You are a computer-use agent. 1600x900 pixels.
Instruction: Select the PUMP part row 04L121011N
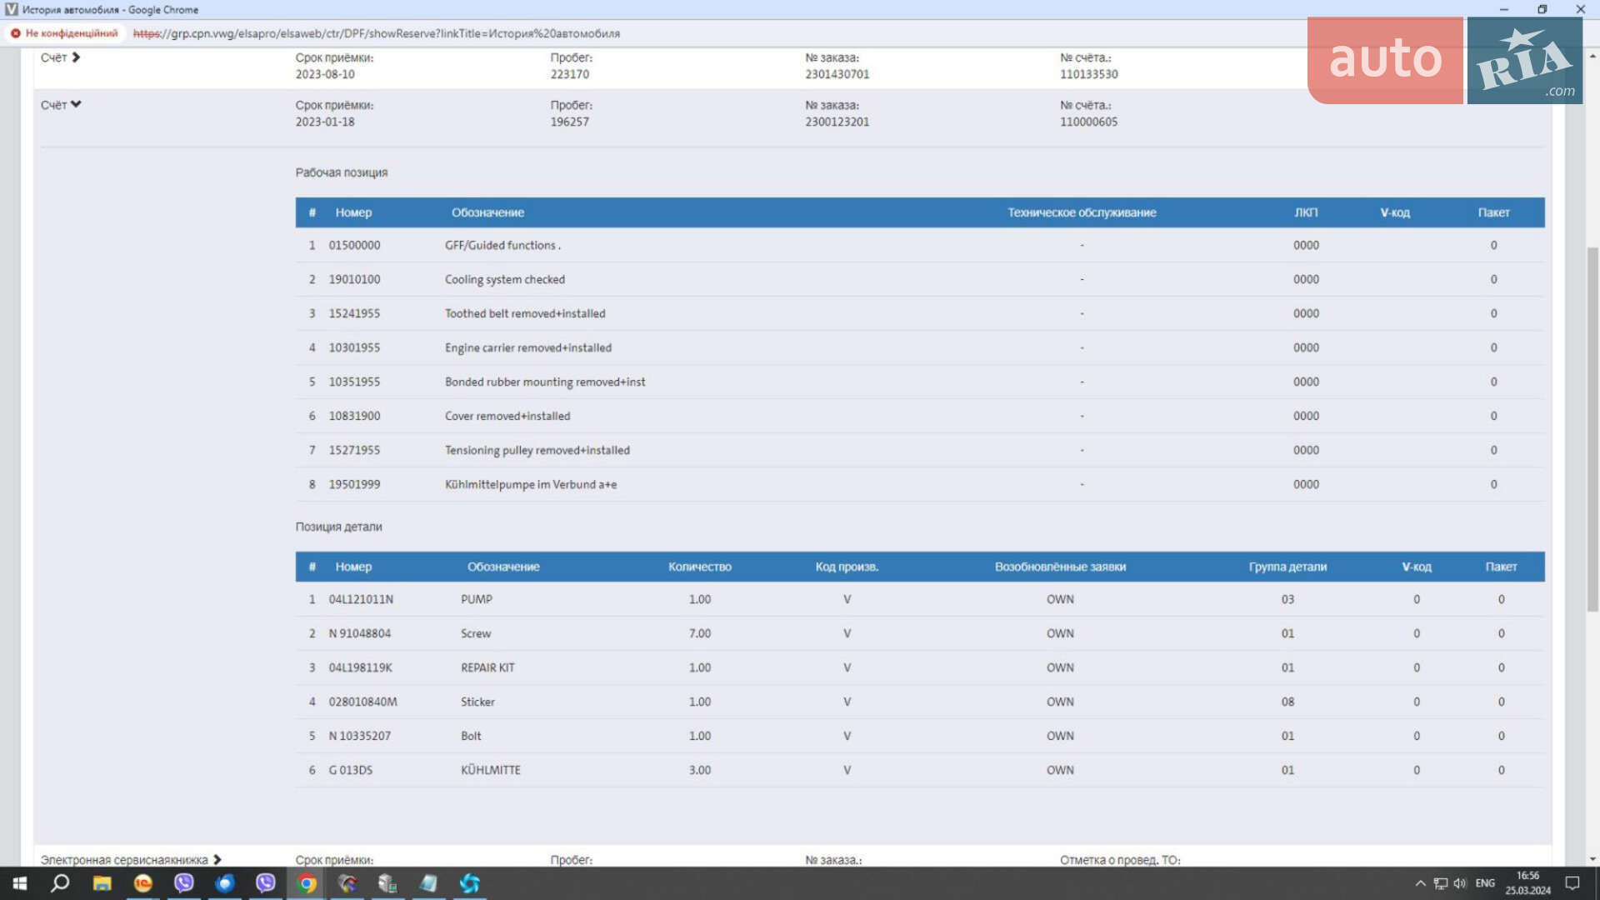coord(920,599)
